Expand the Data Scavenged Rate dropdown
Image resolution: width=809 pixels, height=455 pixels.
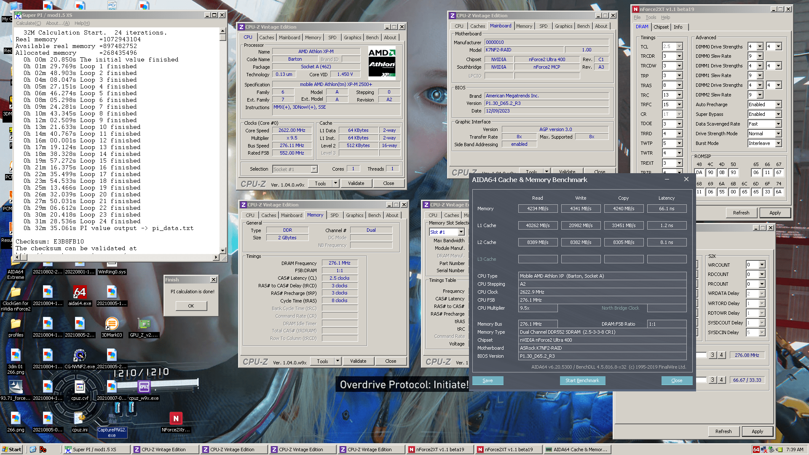pos(778,124)
